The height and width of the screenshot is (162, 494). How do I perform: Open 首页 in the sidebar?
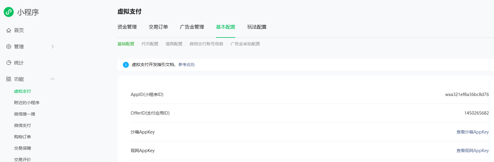point(19,30)
